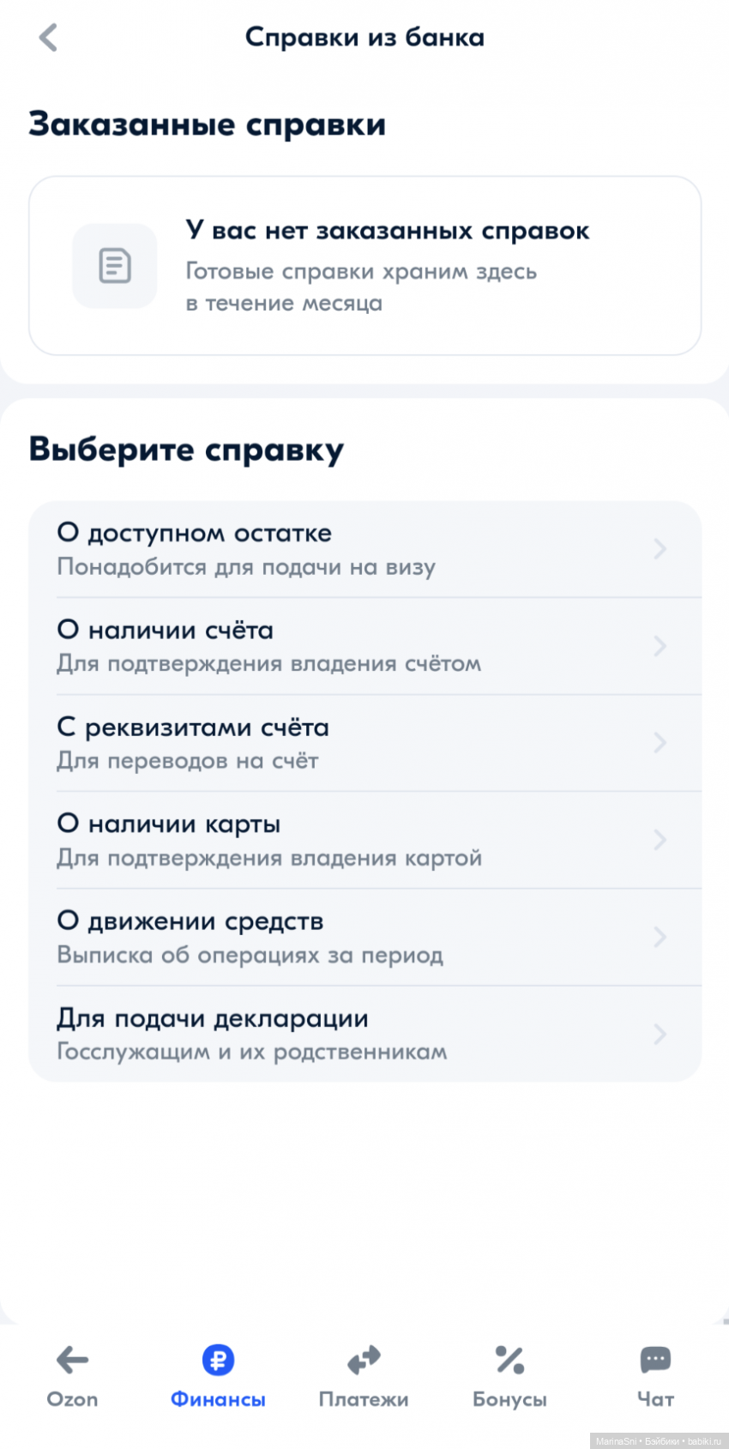
Task: Expand chevron for О наличии счёта
Action: point(660,646)
